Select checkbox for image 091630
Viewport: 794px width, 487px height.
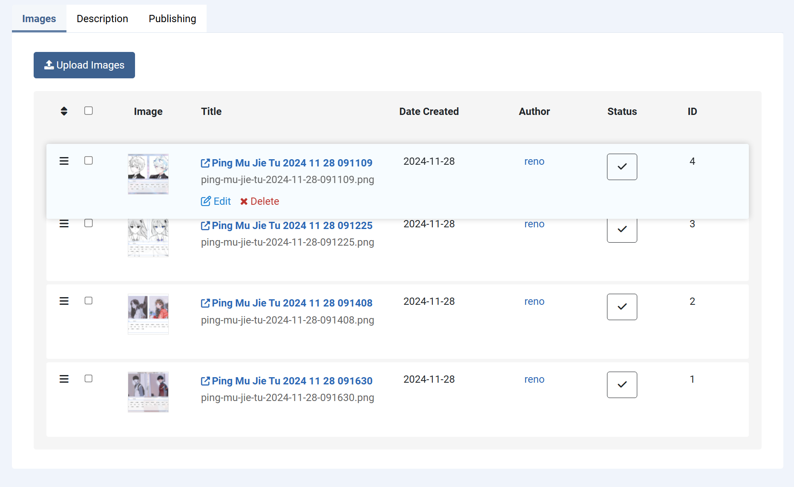pyautogui.click(x=89, y=378)
